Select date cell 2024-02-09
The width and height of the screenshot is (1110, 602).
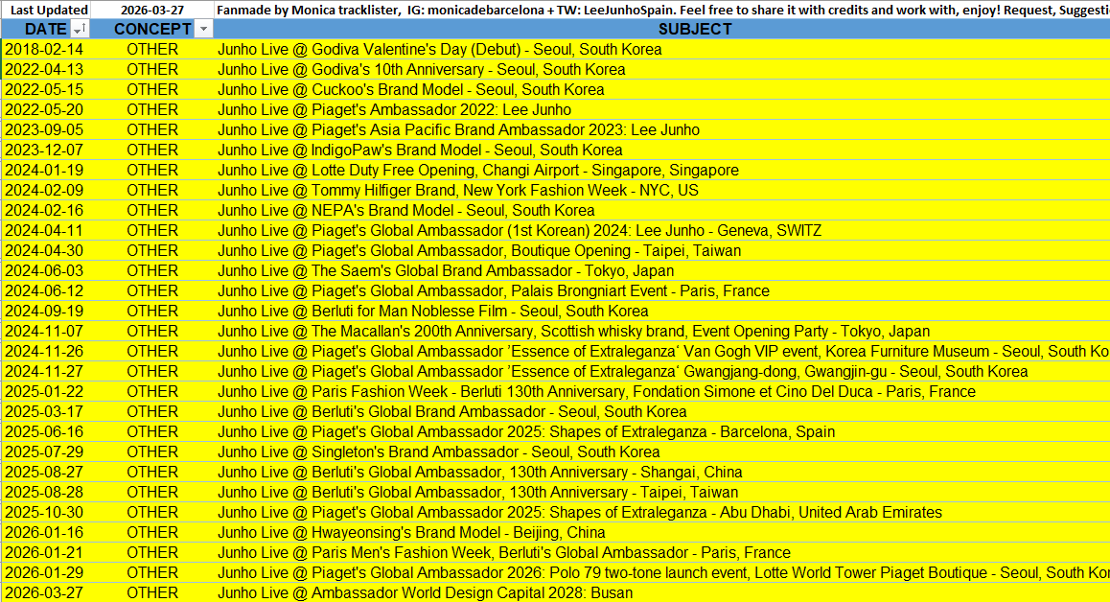[x=46, y=191]
